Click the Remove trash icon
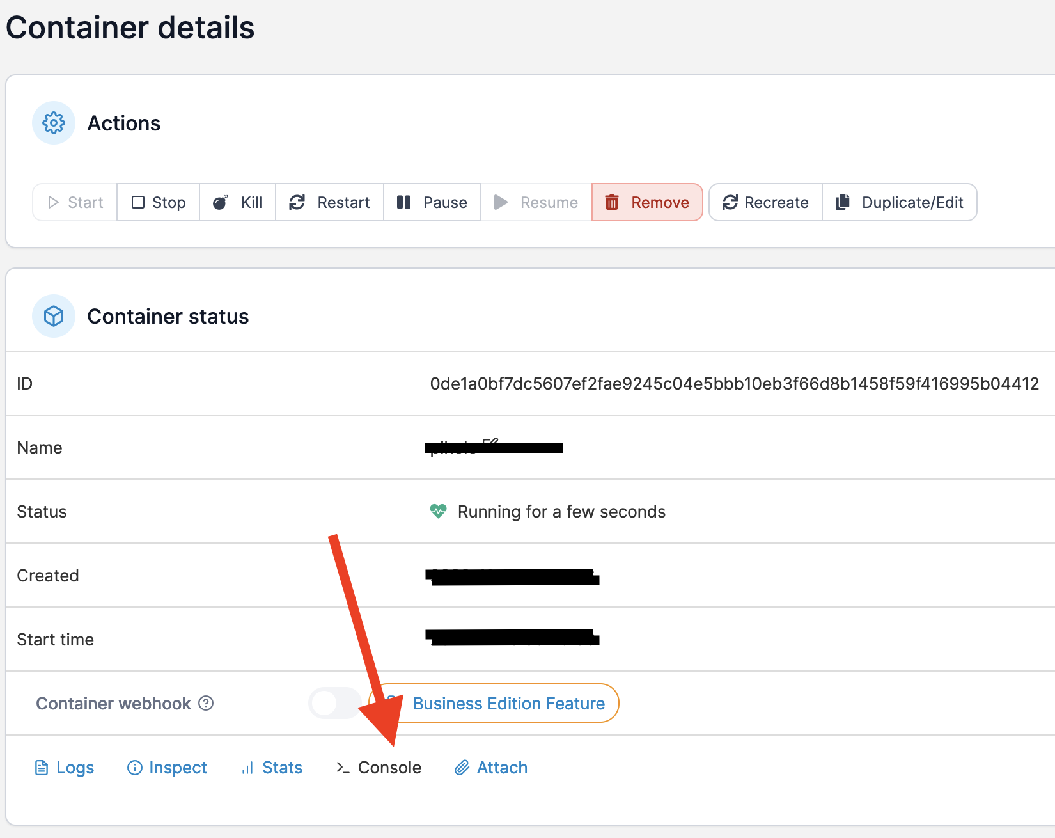 (x=612, y=202)
